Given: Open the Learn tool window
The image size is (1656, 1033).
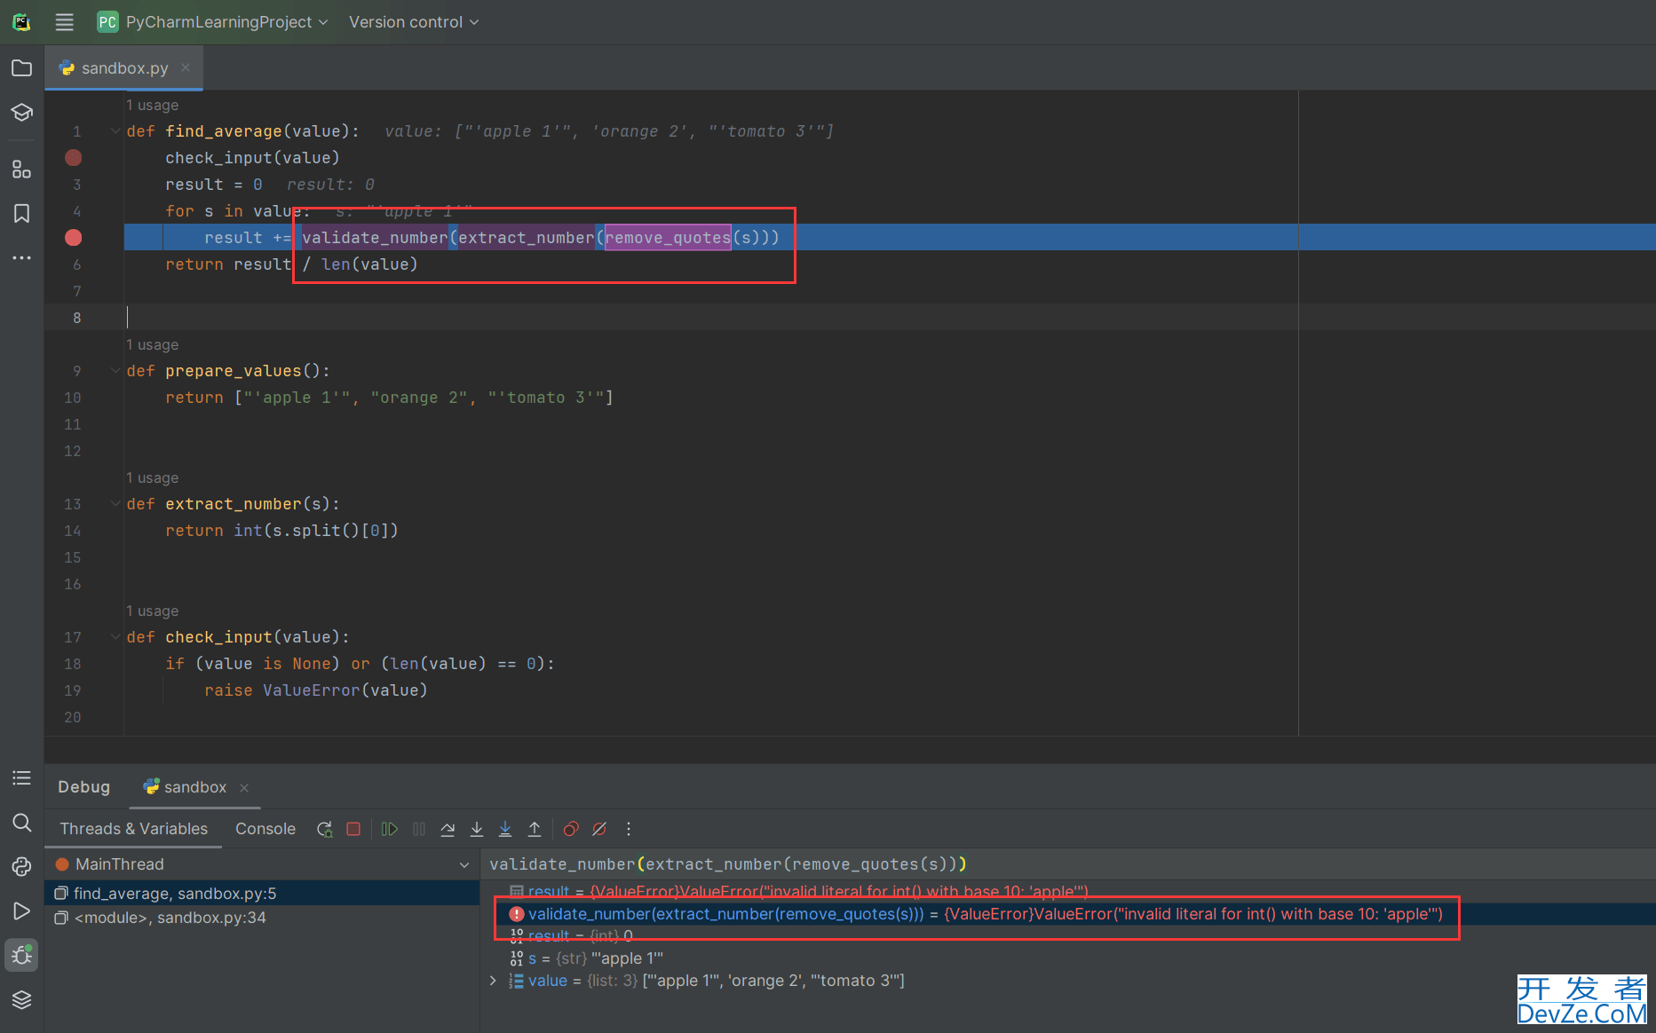Looking at the screenshot, I should (22, 113).
